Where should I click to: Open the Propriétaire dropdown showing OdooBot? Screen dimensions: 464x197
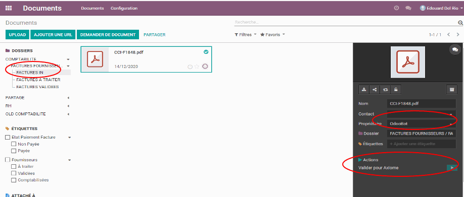coord(422,124)
